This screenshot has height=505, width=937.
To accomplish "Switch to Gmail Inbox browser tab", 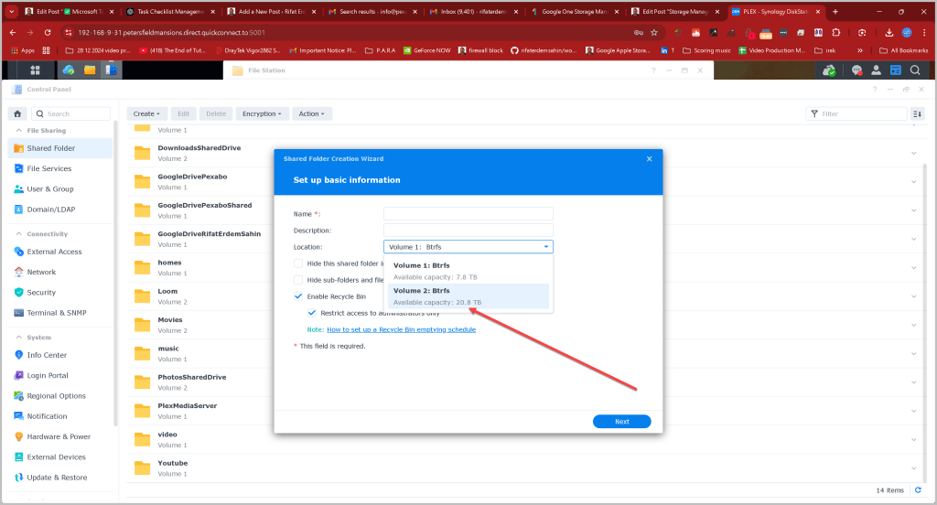I will point(473,11).
